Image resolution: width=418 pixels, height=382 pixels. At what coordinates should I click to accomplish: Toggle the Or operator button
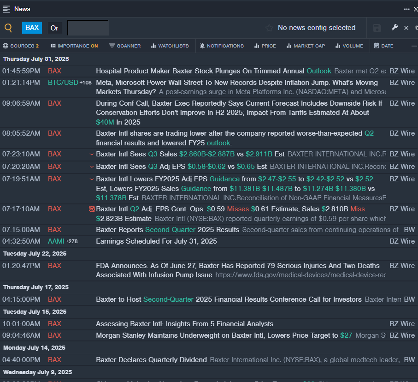[54, 28]
